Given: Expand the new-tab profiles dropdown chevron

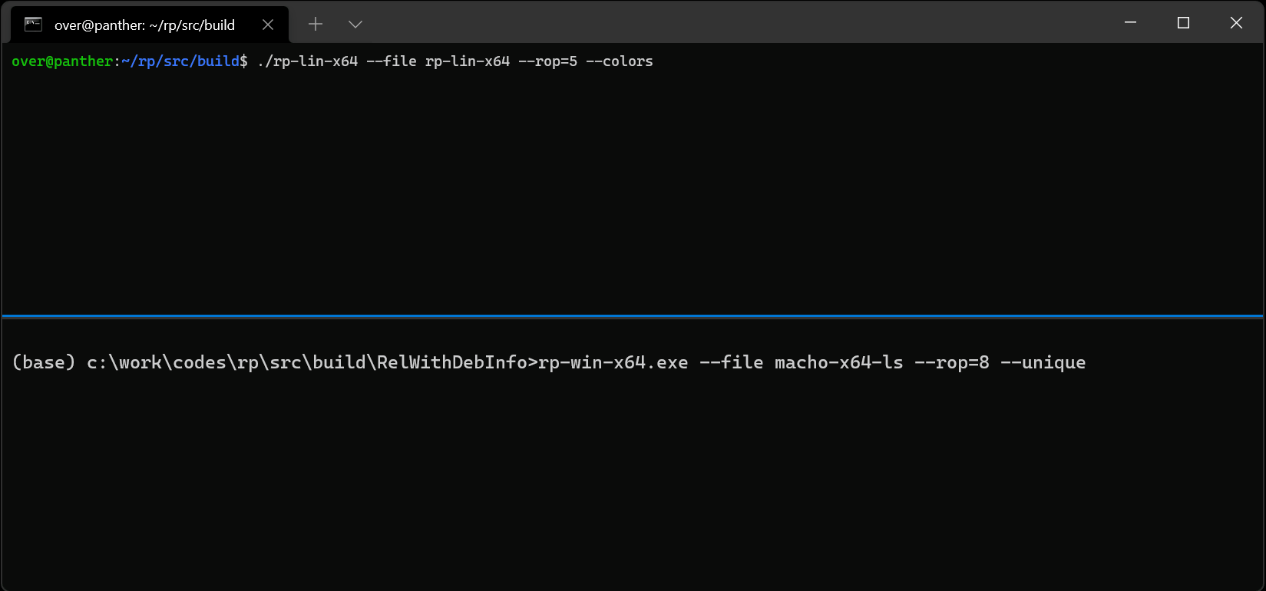Looking at the screenshot, I should pos(355,25).
